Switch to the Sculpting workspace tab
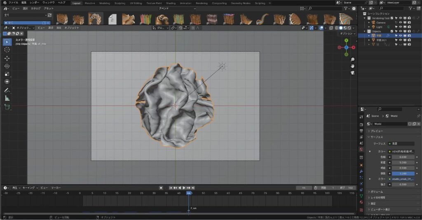Image resolution: width=422 pixels, height=220 pixels. (x=120, y=3)
